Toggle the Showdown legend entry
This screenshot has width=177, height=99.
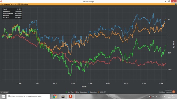click(x=93, y=92)
